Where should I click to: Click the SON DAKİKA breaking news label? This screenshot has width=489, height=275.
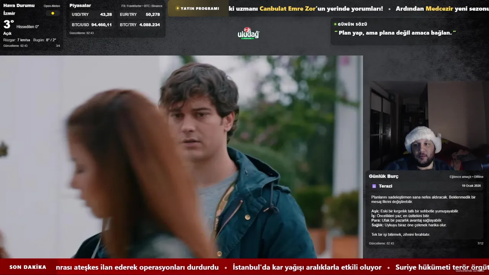pyautogui.click(x=28, y=267)
